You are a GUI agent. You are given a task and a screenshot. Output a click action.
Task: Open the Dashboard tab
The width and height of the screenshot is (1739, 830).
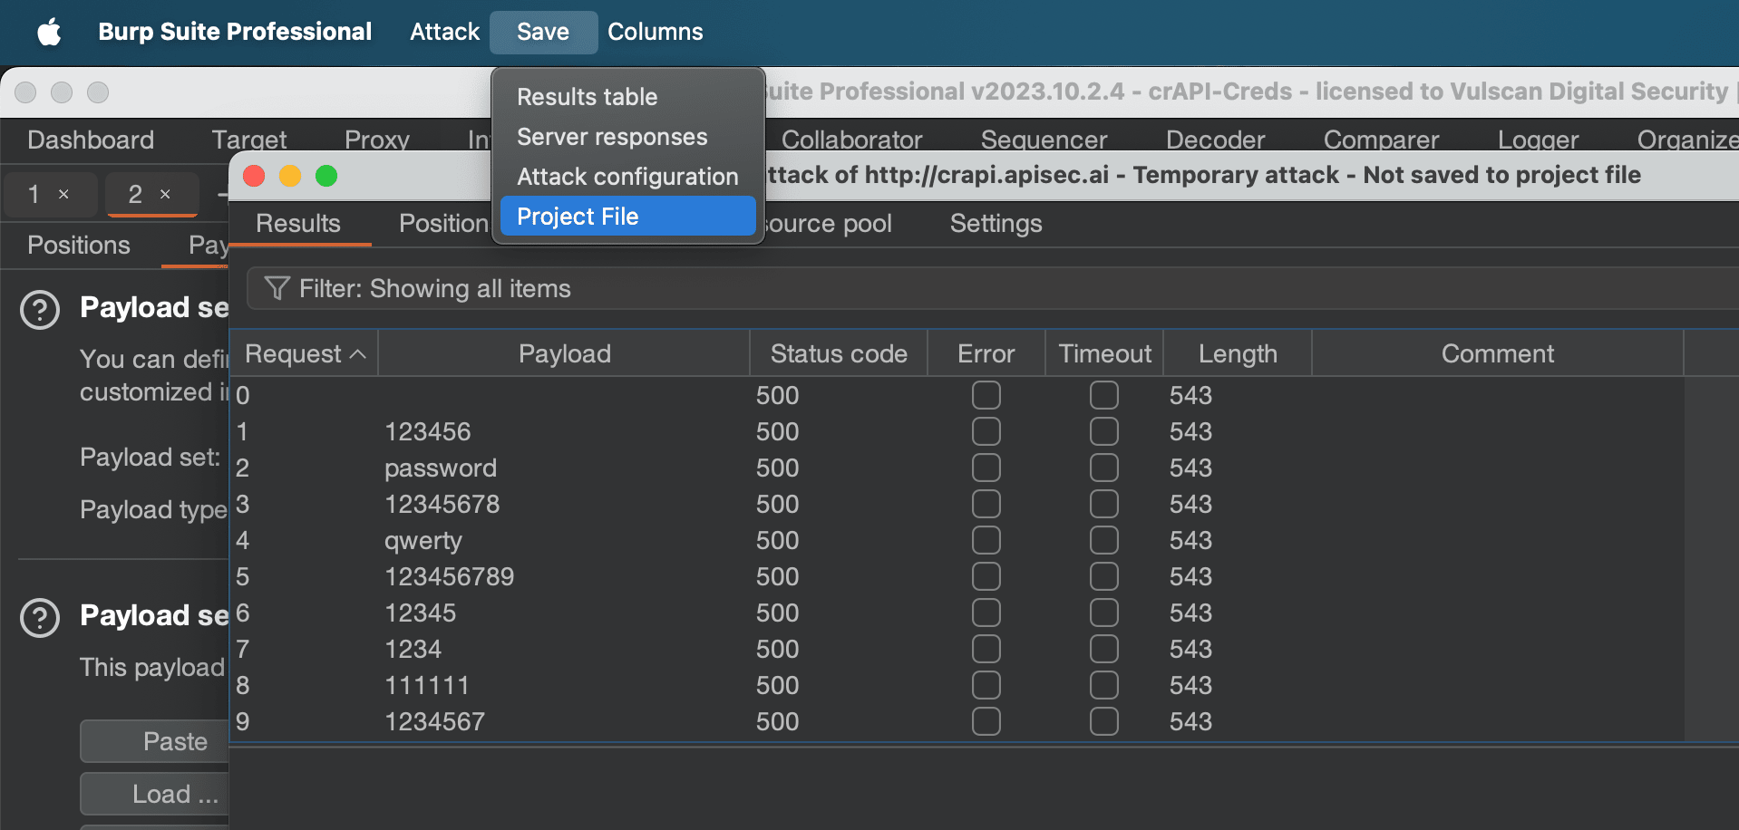[91, 140]
